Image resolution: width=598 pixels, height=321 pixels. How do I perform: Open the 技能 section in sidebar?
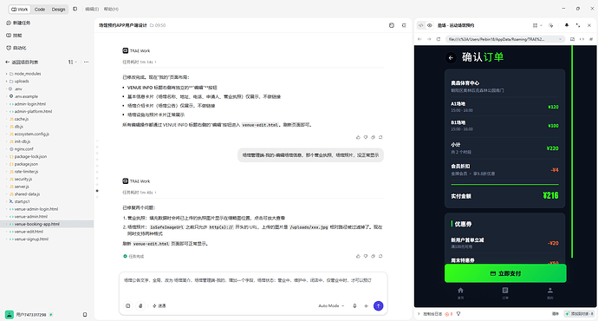point(14,36)
